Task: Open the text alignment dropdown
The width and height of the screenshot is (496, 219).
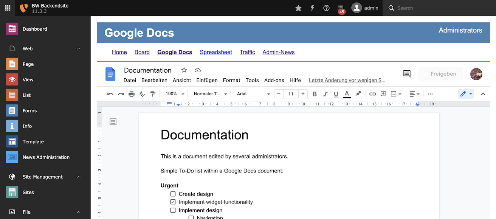Action: point(414,94)
